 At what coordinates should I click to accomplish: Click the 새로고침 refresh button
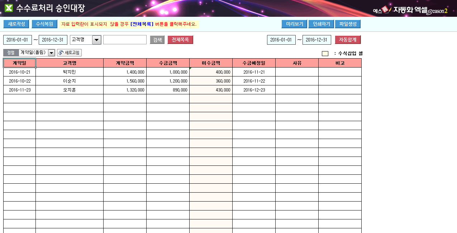[69, 53]
